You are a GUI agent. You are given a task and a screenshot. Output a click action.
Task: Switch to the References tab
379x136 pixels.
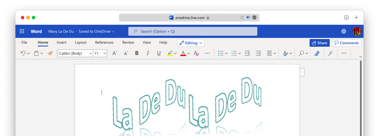[104, 42]
